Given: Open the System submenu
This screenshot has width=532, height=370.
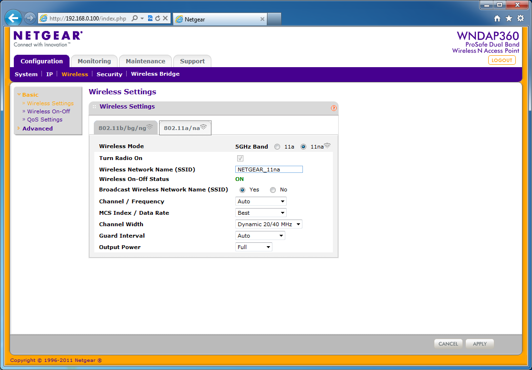Looking at the screenshot, I should point(26,74).
